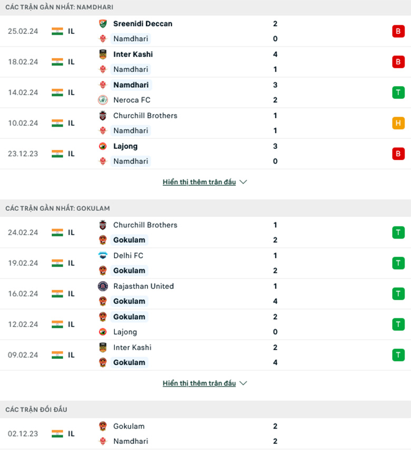Click the Neroca FC team crest
This screenshot has width=411, height=455.
[103, 100]
